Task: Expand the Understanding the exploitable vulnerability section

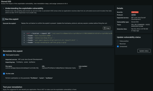Action: pyautogui.click(x=3, y=8)
